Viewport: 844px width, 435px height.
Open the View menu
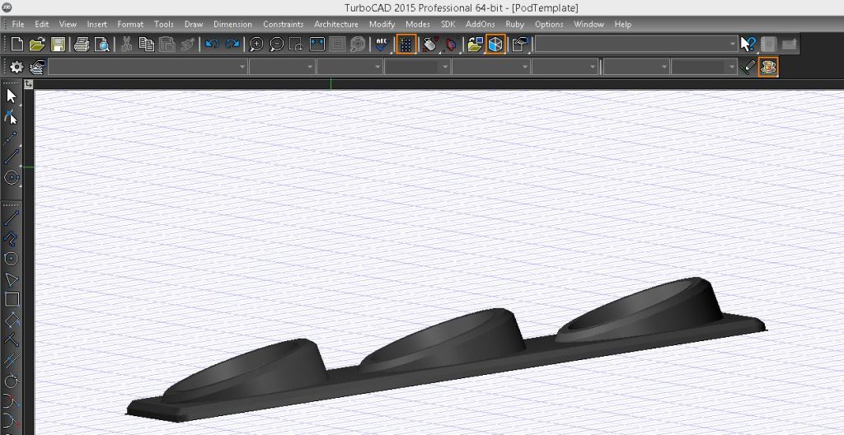pyautogui.click(x=68, y=24)
